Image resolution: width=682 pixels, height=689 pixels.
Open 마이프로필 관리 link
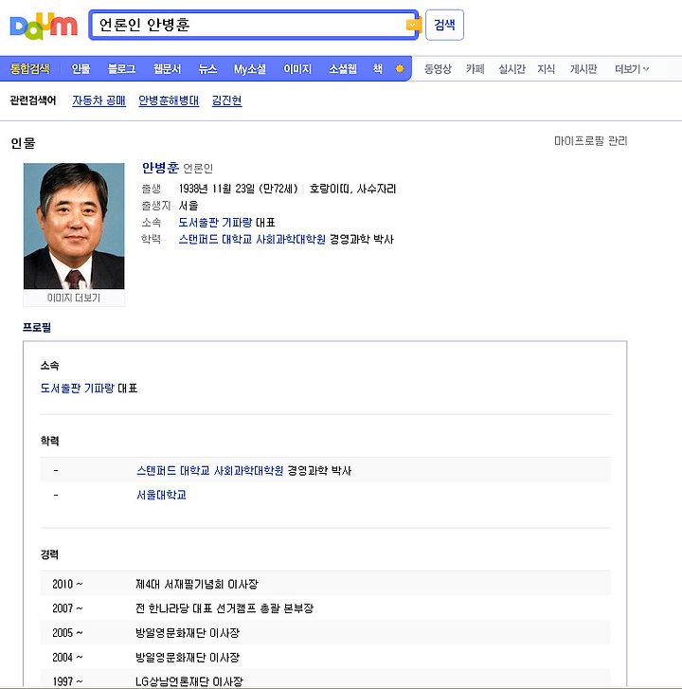(x=591, y=141)
